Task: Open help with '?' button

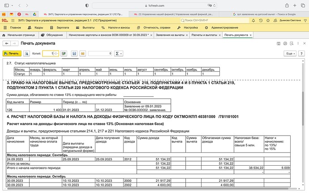Action: coord(301,53)
